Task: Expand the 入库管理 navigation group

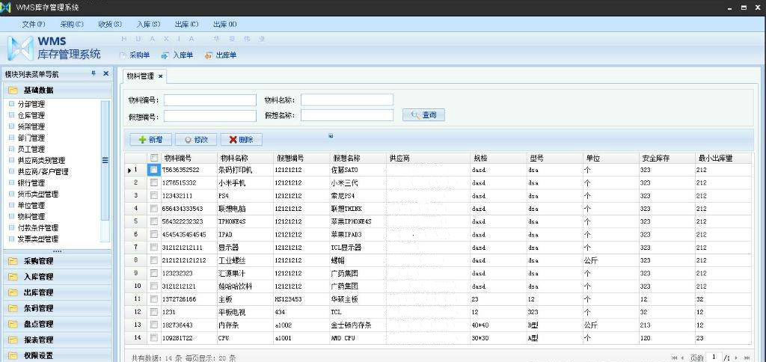Action: coord(57,277)
